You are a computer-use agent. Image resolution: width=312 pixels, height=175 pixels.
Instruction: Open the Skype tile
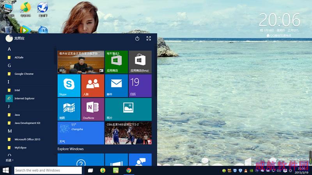coord(69,86)
